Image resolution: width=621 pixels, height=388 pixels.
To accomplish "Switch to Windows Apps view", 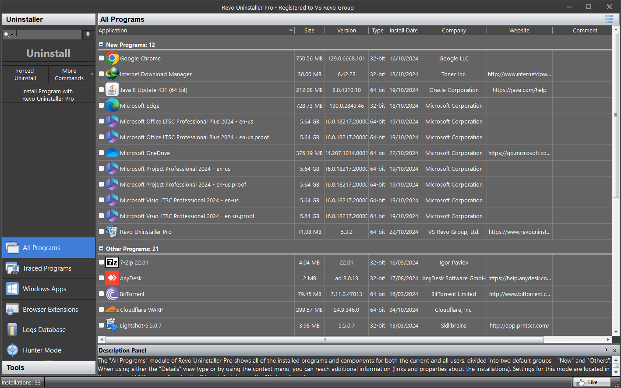I will tap(44, 289).
